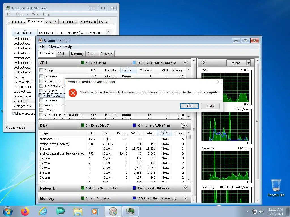This screenshot has width=290, height=217.
Task: Tick the smss.exe checkbox
Action: pyautogui.click(x=41, y=91)
